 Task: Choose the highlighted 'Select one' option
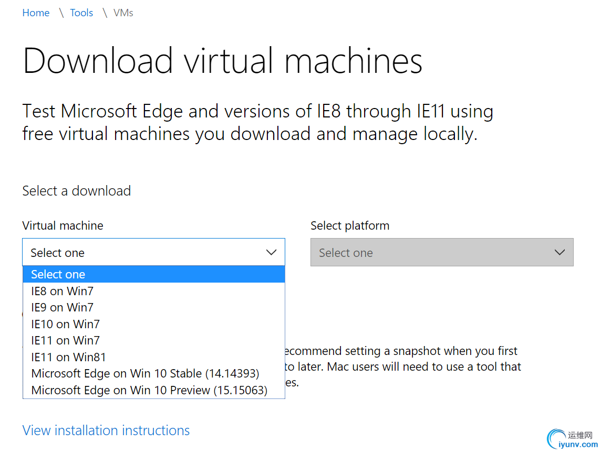point(58,274)
